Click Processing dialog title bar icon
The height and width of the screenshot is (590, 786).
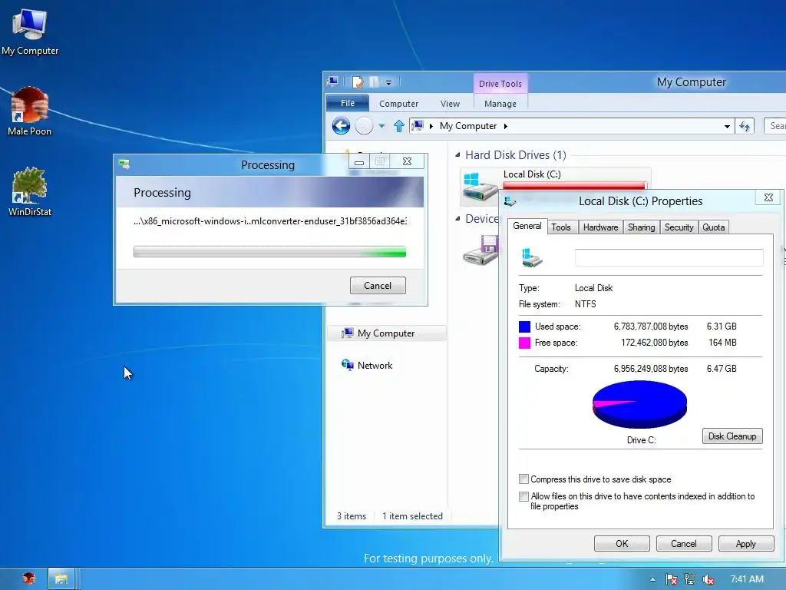pyautogui.click(x=124, y=164)
